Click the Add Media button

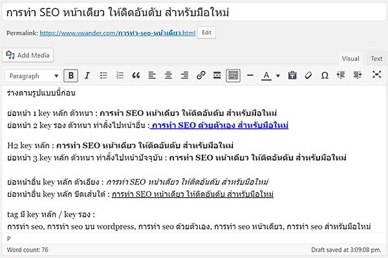click(x=28, y=55)
